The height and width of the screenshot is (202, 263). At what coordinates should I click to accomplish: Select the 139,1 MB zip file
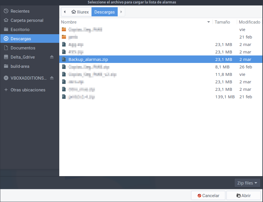[81, 97]
